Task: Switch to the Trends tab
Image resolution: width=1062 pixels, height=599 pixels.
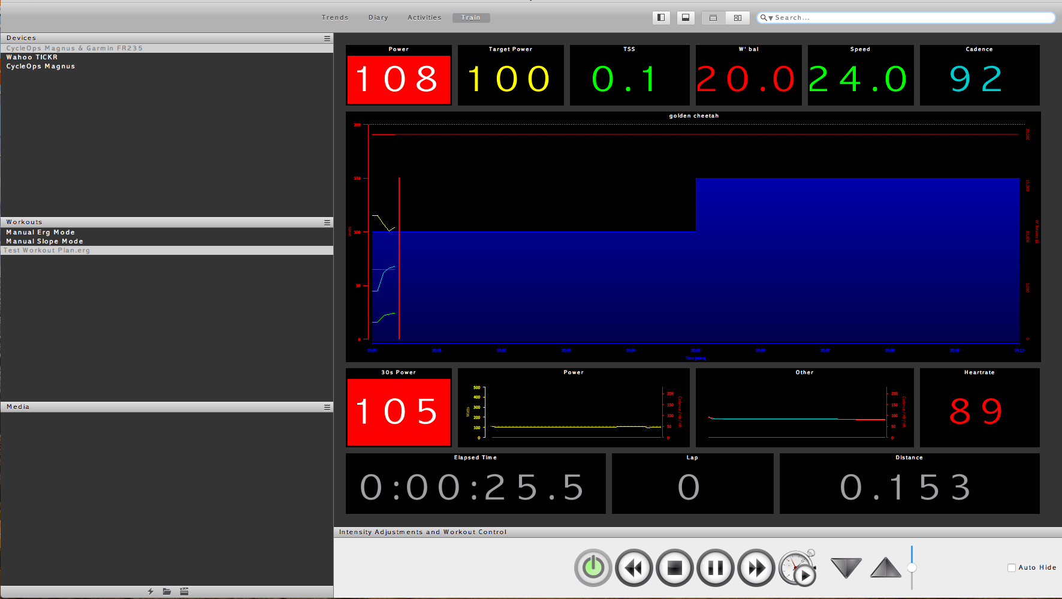Action: point(334,17)
